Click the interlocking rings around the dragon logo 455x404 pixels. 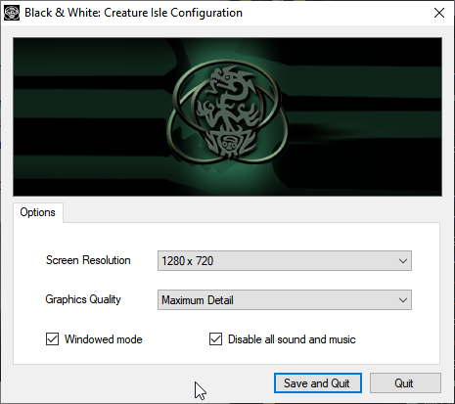point(227,111)
